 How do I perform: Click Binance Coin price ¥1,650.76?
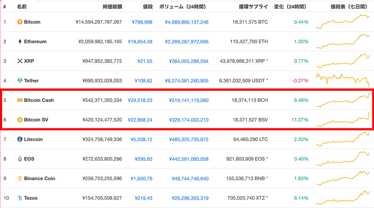pos(141,178)
